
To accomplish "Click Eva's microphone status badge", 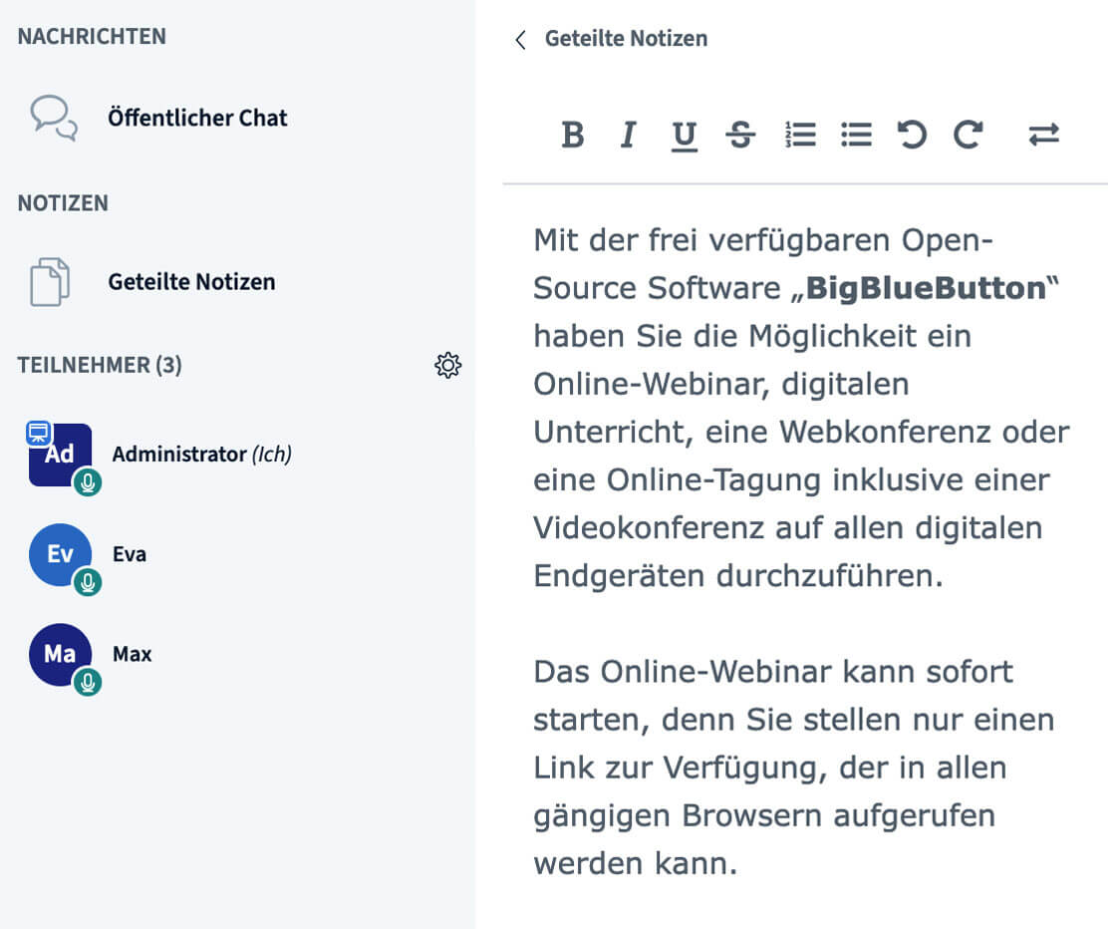I will point(88,582).
